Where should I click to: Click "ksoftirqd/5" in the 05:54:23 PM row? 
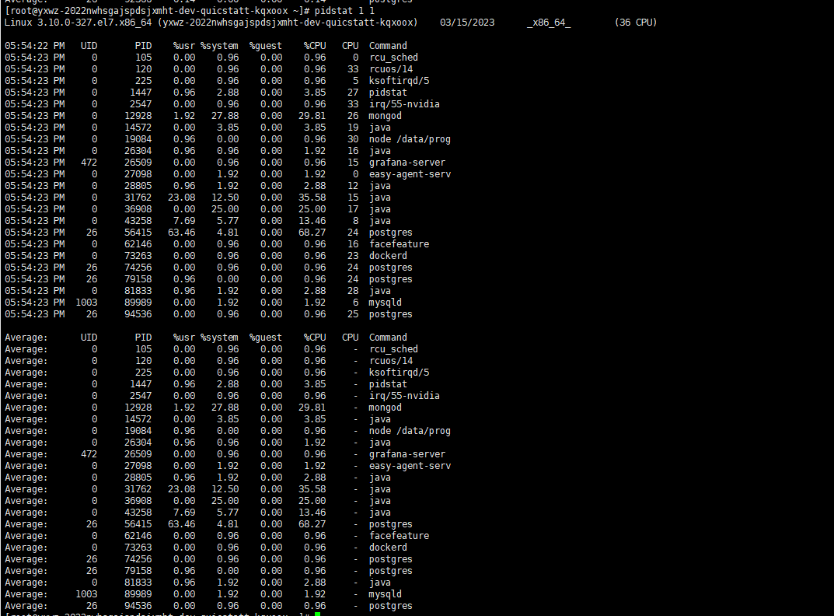tap(399, 81)
